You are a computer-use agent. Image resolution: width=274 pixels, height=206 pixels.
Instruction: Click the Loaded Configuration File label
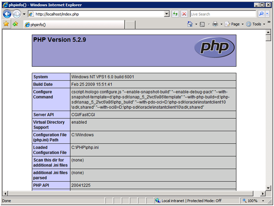[x=50, y=150]
